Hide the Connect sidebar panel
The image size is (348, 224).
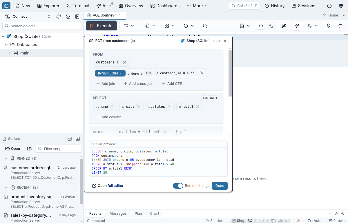tap(77, 17)
